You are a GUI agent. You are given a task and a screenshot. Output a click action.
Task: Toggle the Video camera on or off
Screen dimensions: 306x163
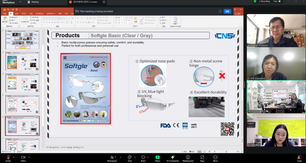pyautogui.click(x=23, y=157)
